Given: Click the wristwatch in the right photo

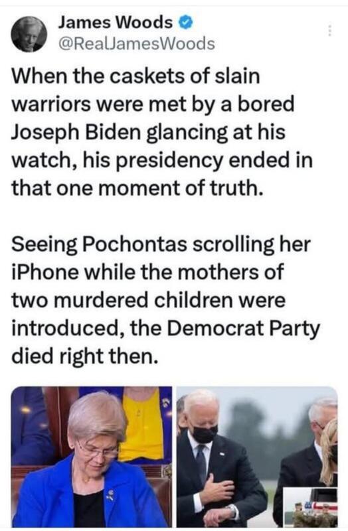Looking at the screenshot, I should pyautogui.click(x=232, y=509).
